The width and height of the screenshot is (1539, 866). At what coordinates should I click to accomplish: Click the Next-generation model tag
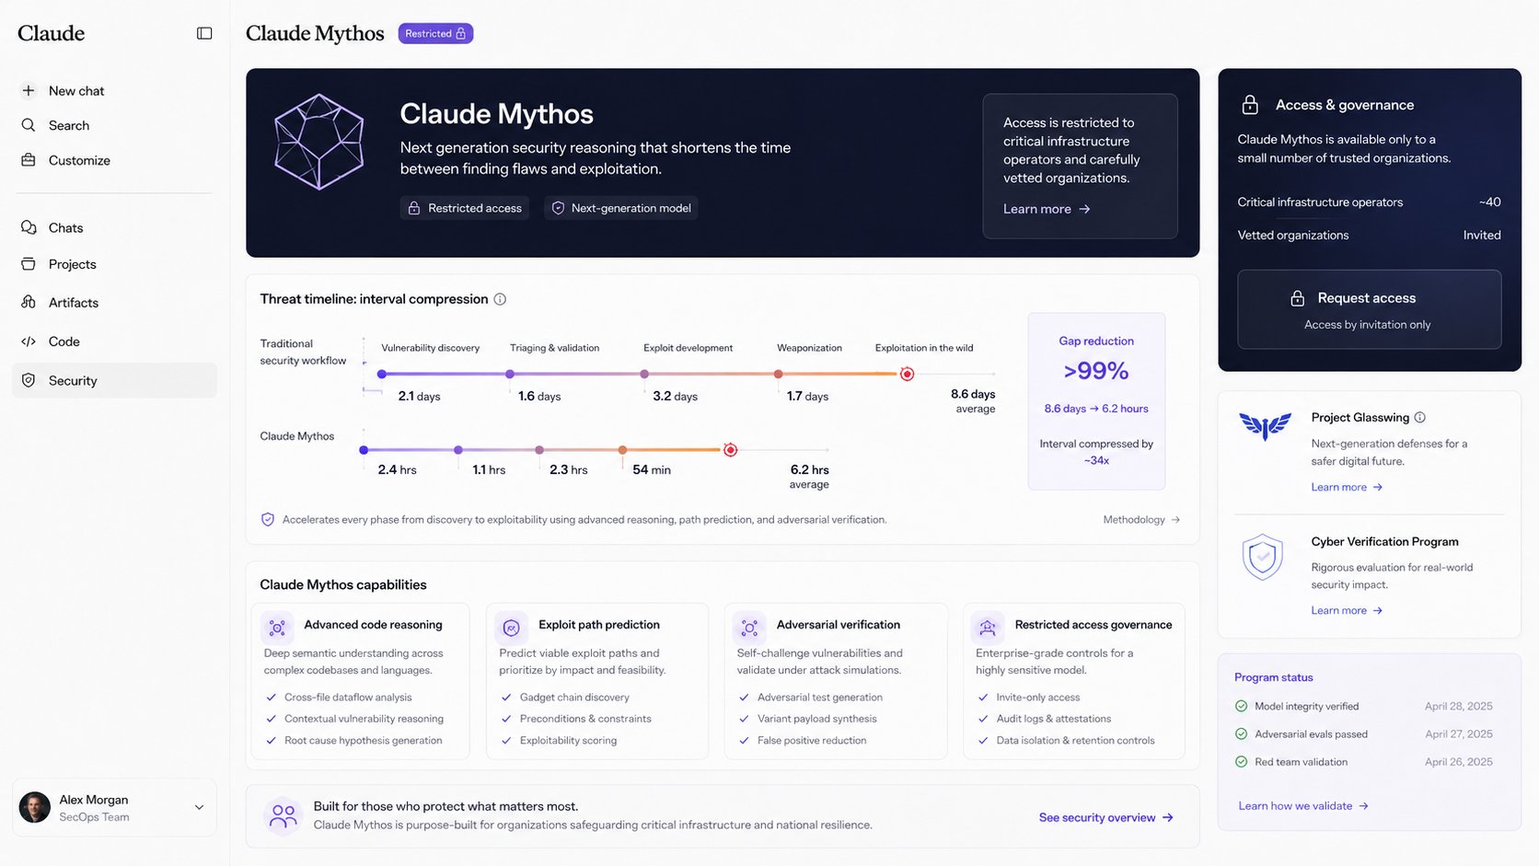pos(620,208)
